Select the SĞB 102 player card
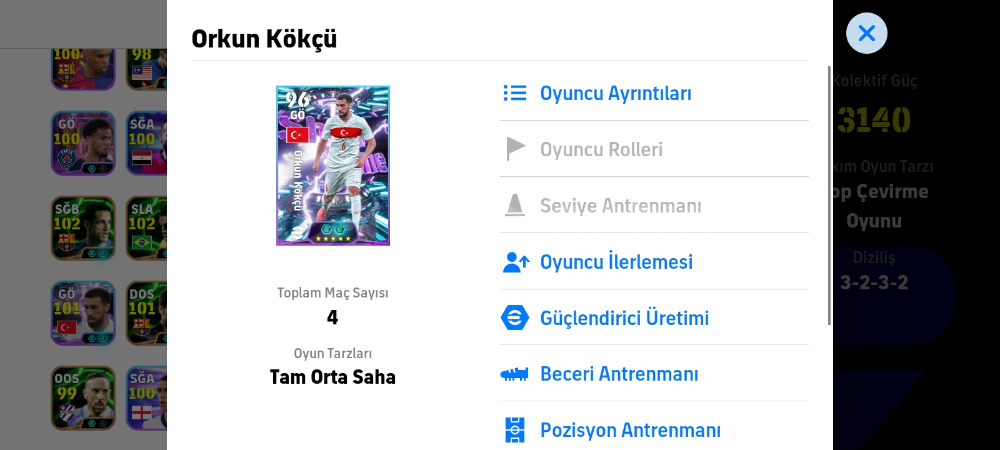 point(83,228)
